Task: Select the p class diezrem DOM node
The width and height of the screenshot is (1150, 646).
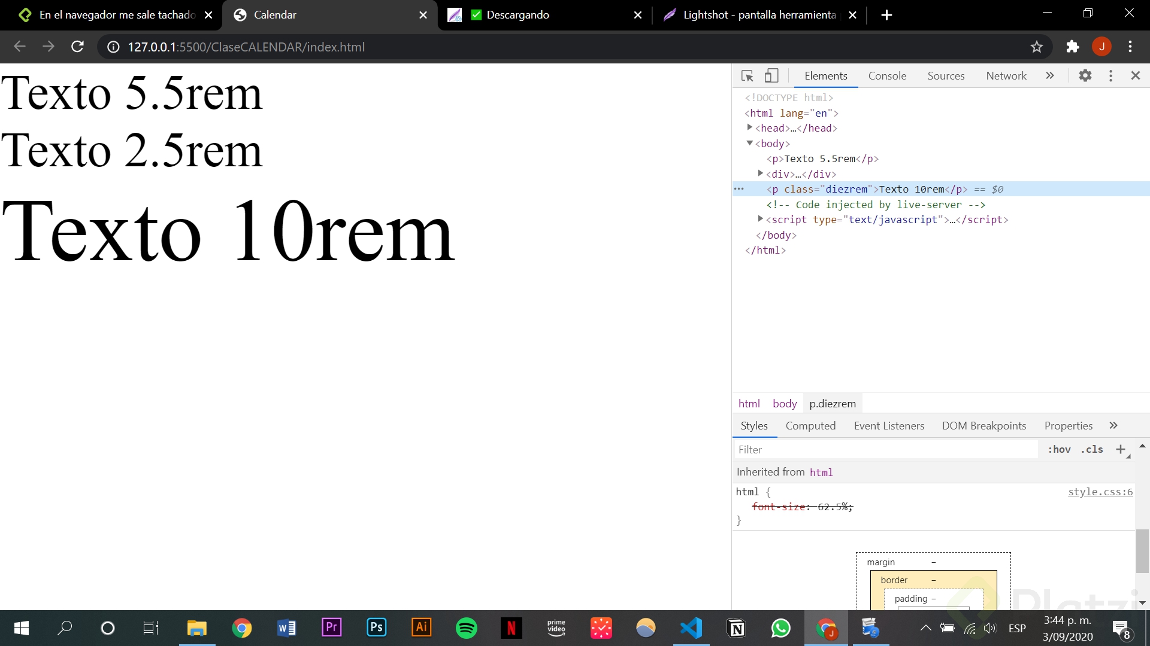Action: click(867, 190)
